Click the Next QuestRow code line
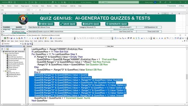The height and width of the screenshot is (106, 188). [39, 101]
